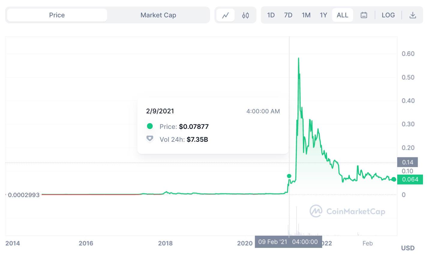The width and height of the screenshot is (429, 256).
Task: Click the 0.0002993 starting price label
Action: pyautogui.click(x=24, y=195)
